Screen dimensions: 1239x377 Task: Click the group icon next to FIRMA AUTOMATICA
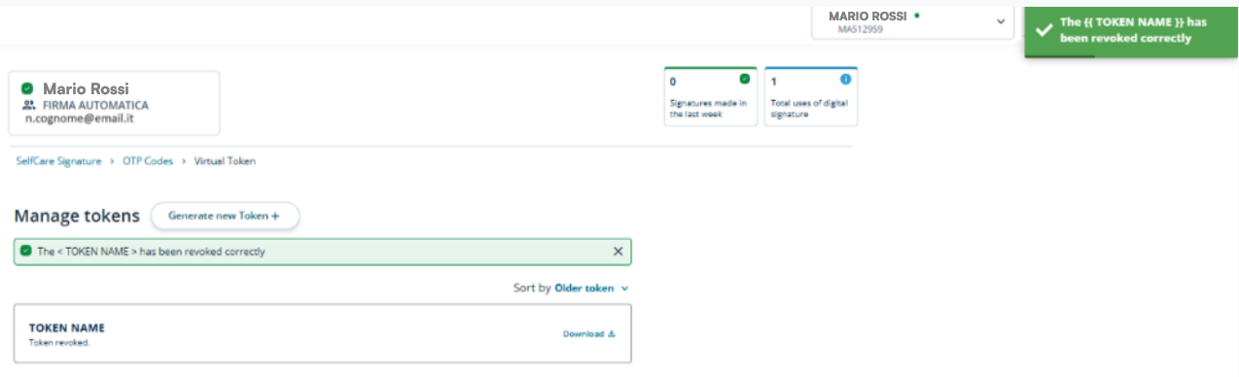[x=28, y=105]
